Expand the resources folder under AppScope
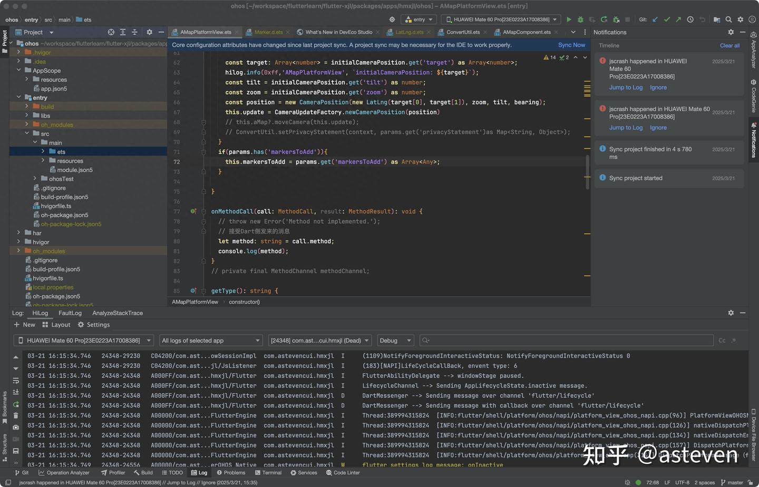Viewport: 759px width, 487px height. coord(27,79)
